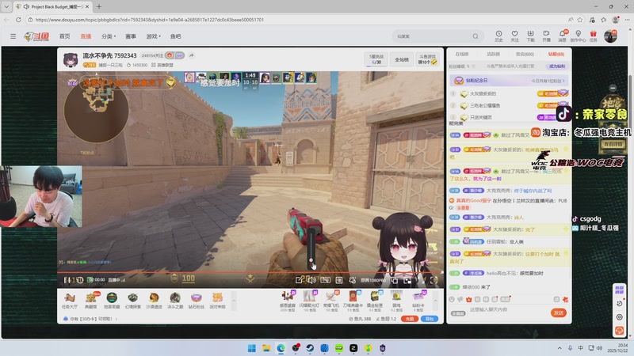Click the search magnifier icon

click(475, 36)
